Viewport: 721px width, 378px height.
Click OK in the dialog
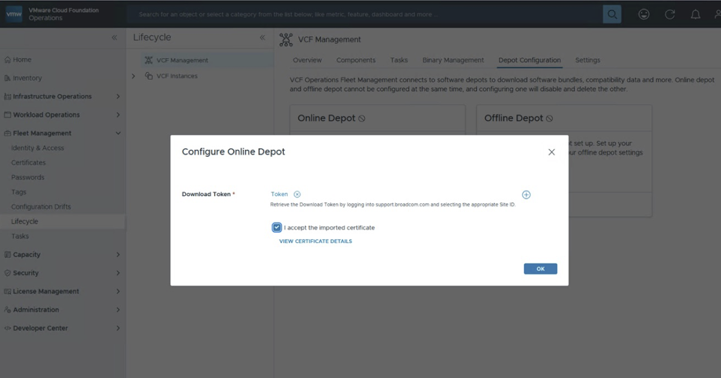coord(540,269)
